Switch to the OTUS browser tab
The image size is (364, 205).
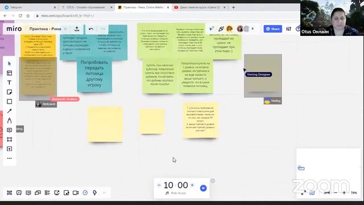tap(87, 7)
